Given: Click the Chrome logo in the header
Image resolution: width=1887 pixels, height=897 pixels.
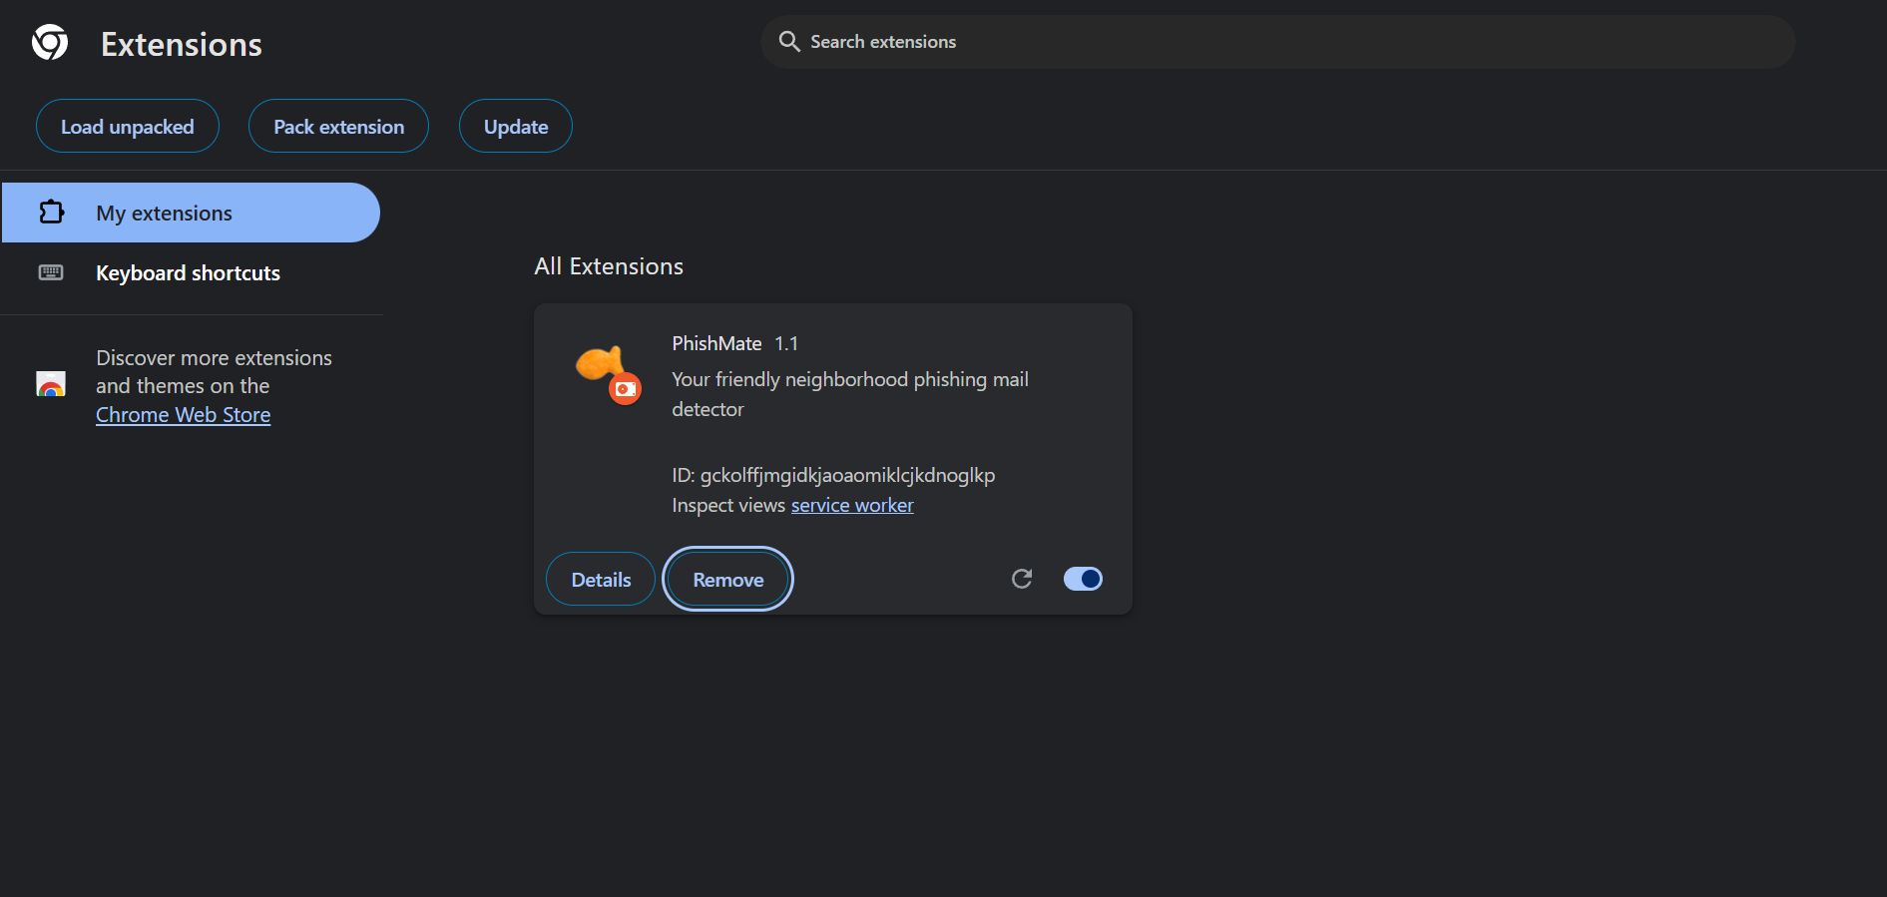Looking at the screenshot, I should click(x=50, y=43).
